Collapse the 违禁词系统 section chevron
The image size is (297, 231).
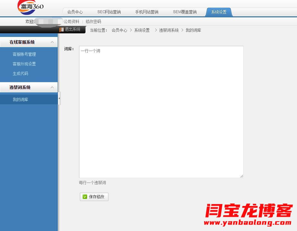[52, 87]
